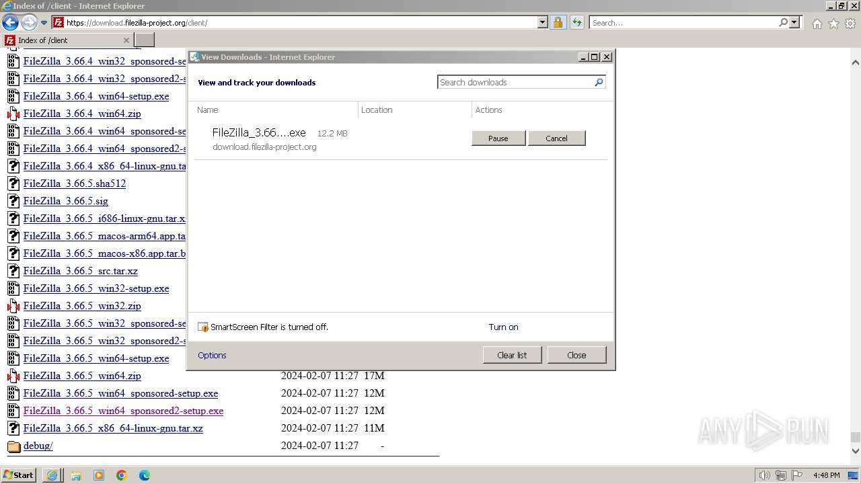Image resolution: width=861 pixels, height=484 pixels.
Task: Open Windows Media Player from taskbar
Action: coord(99,475)
